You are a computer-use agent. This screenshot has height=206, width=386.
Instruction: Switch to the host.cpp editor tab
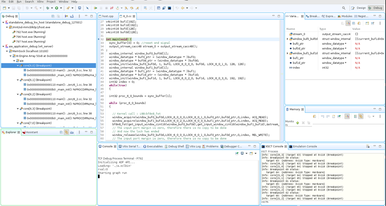point(108,16)
